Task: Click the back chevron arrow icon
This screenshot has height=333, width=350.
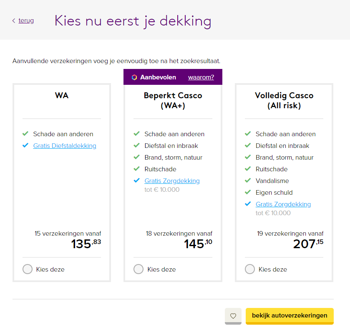Action: [14, 20]
